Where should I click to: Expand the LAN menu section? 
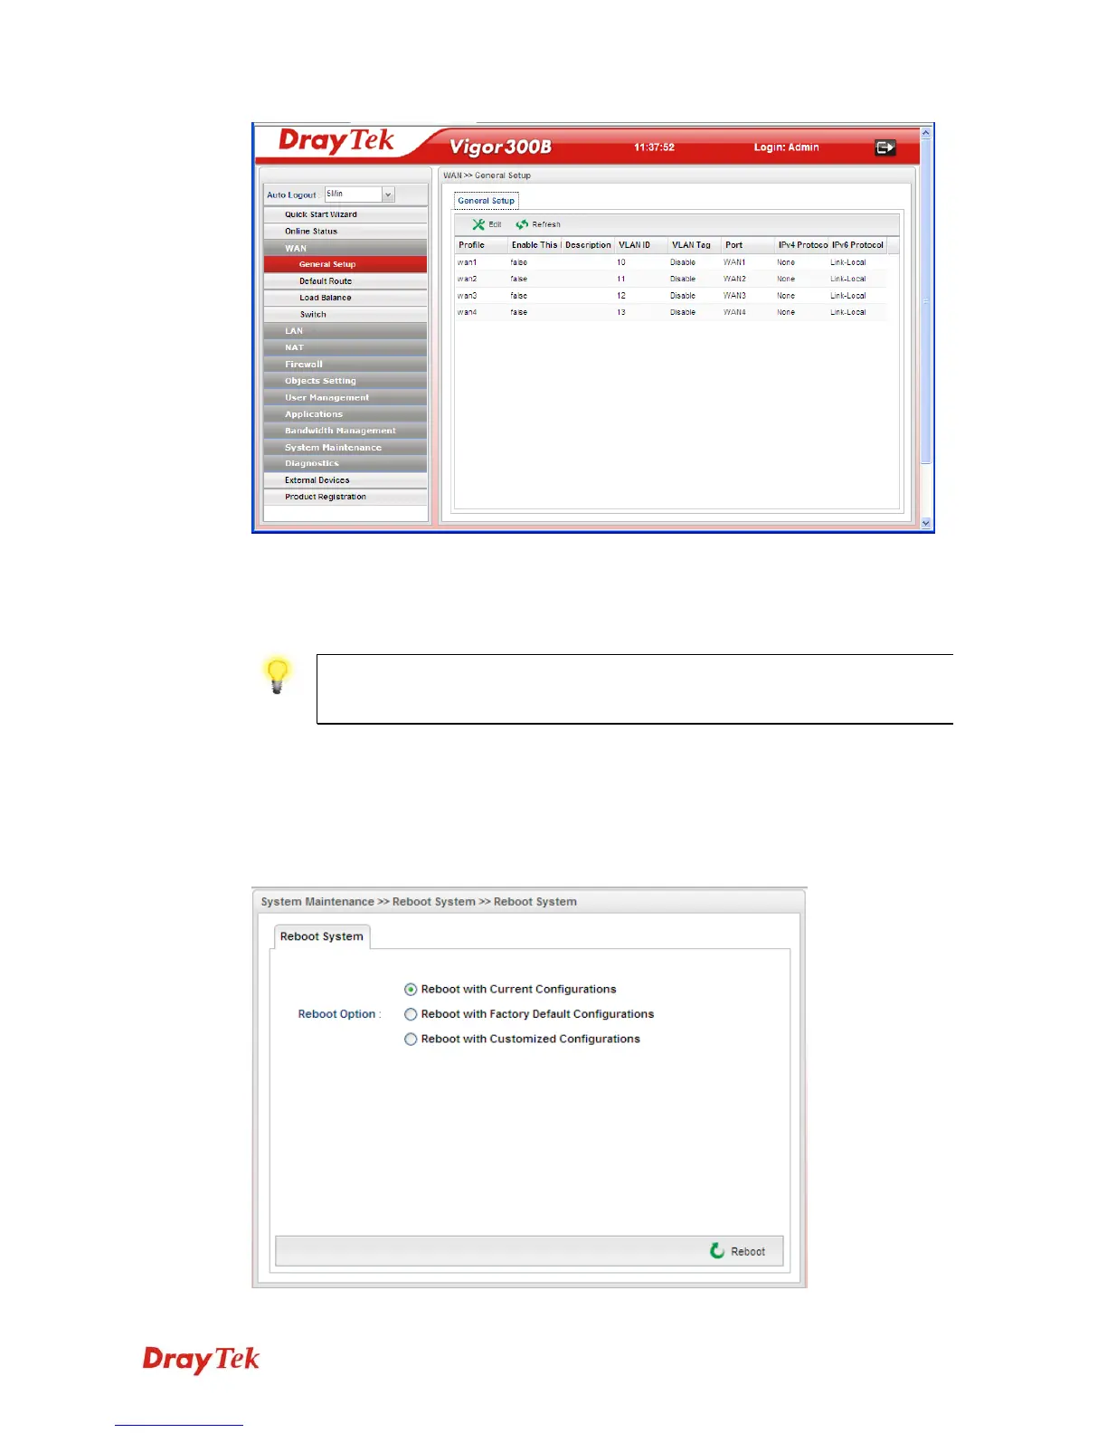pos(345,331)
